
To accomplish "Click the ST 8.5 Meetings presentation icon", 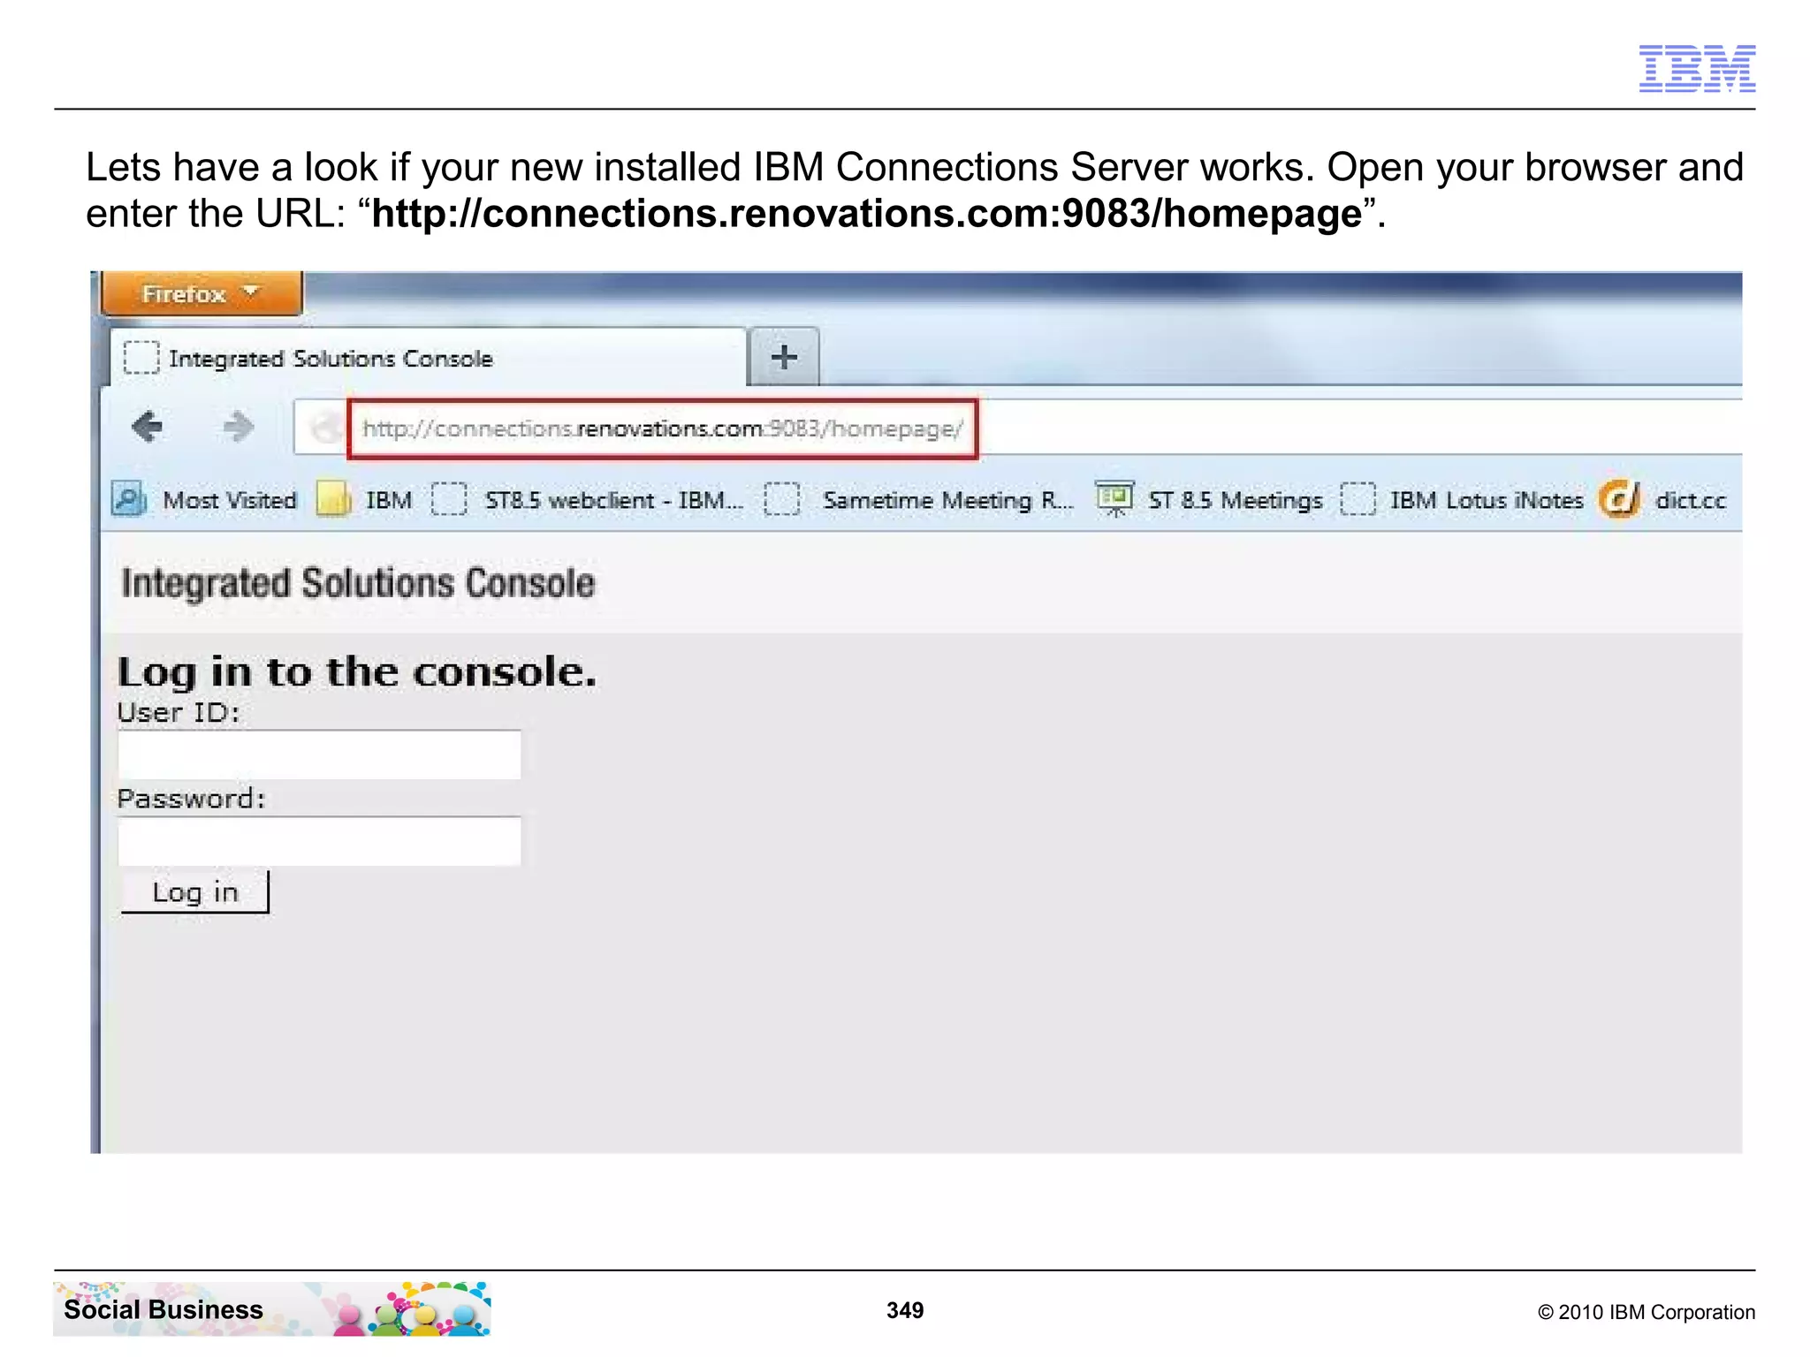I will [1114, 499].
